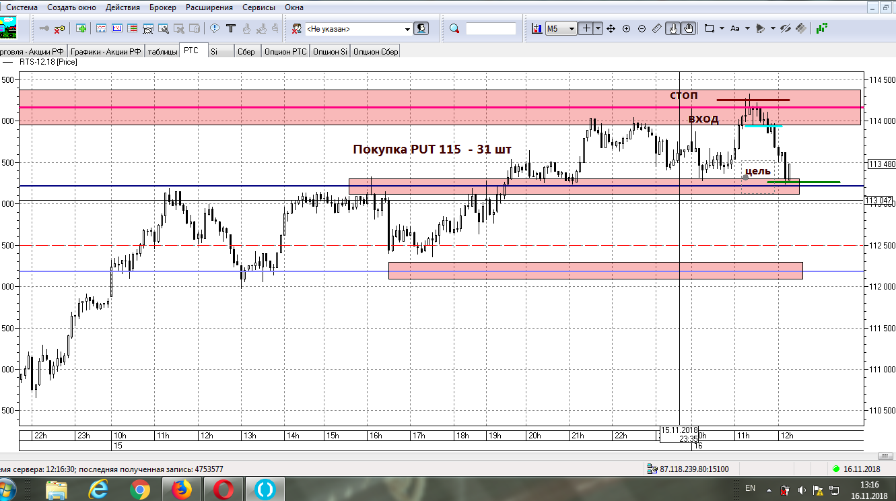Click the magnifier search icon
This screenshot has width=896, height=501.
coord(454,29)
